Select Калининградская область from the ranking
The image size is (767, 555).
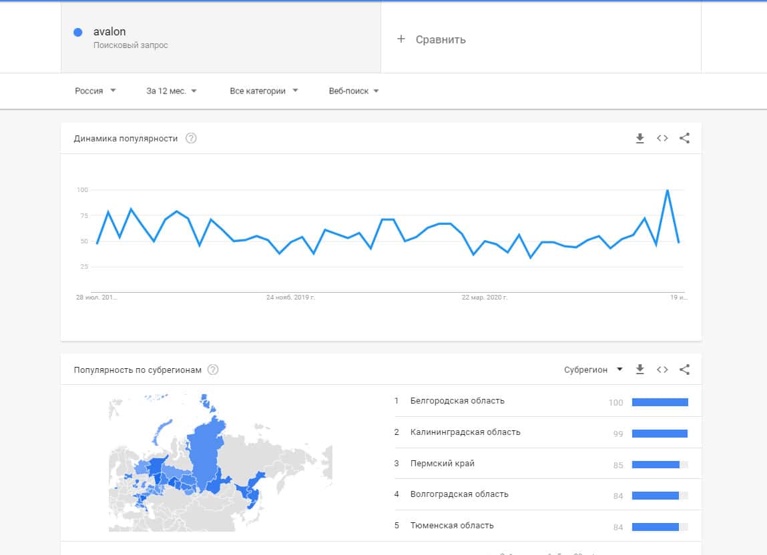click(x=465, y=432)
